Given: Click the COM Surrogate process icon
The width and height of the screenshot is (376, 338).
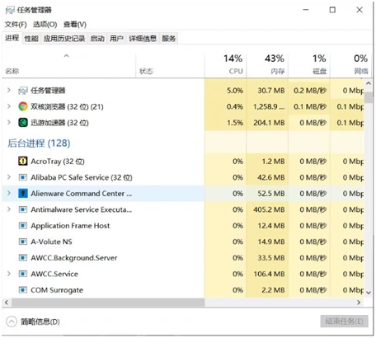Looking at the screenshot, I should click(23, 290).
